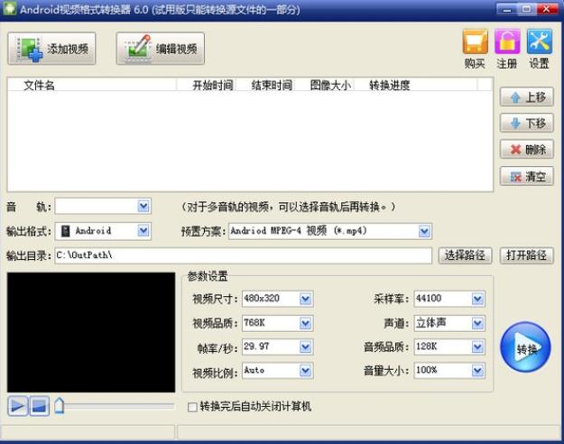Screen dimensions: 564x444
Task: Move item down with 下移 button
Action: pos(527,124)
